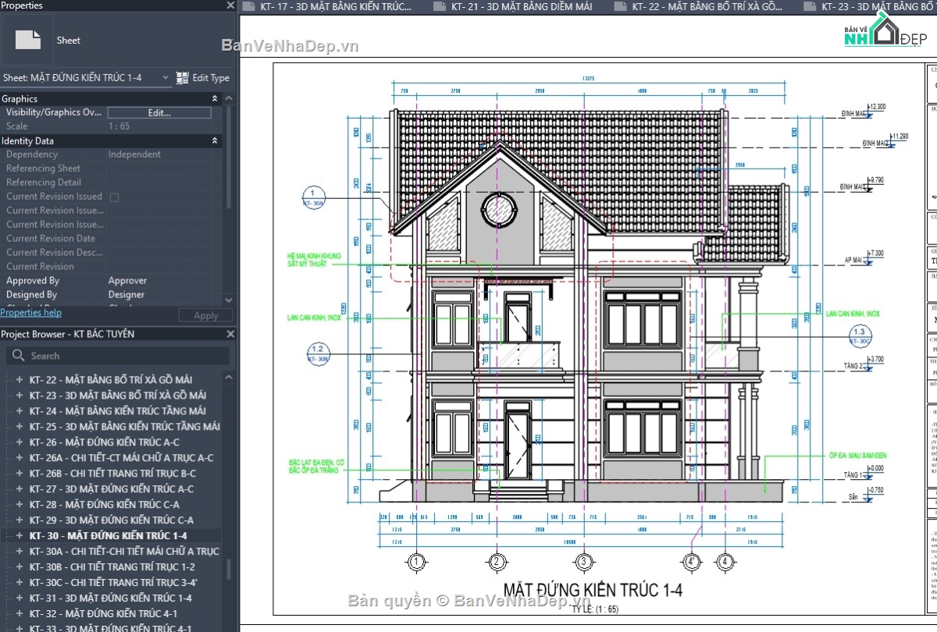
Task: Collapse the Identity Data section
Action: (x=215, y=141)
